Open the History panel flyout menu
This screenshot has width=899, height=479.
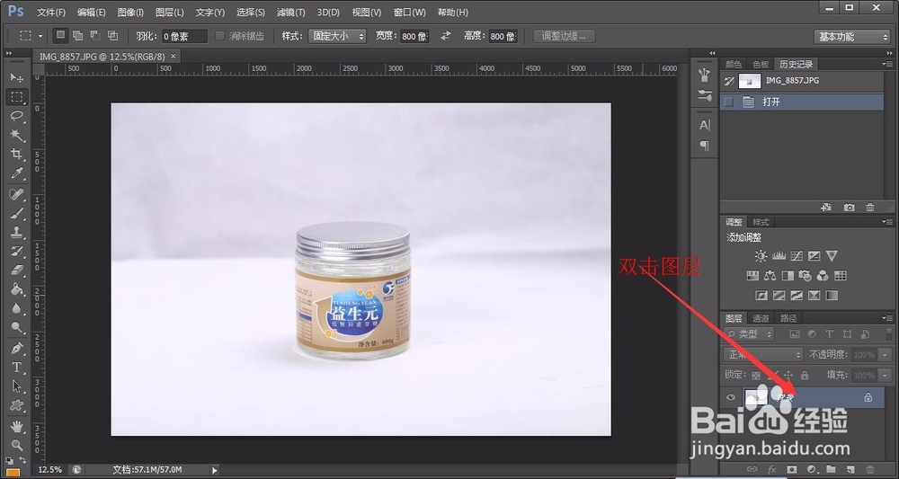pyautogui.click(x=888, y=64)
